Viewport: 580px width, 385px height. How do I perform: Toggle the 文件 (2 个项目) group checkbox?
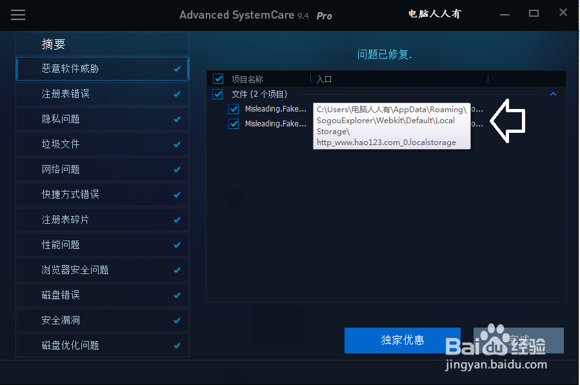click(x=217, y=94)
